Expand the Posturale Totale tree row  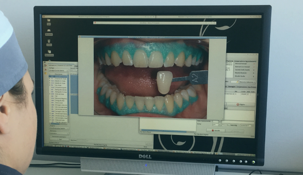click(50, 120)
